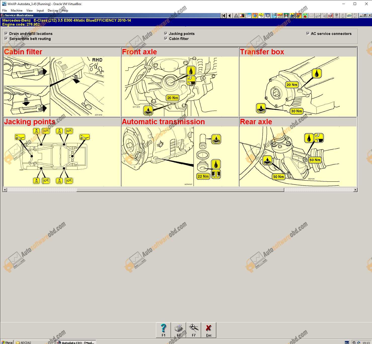Click the F2 print icon button
The height and width of the screenshot is (344, 372).
[179, 330]
